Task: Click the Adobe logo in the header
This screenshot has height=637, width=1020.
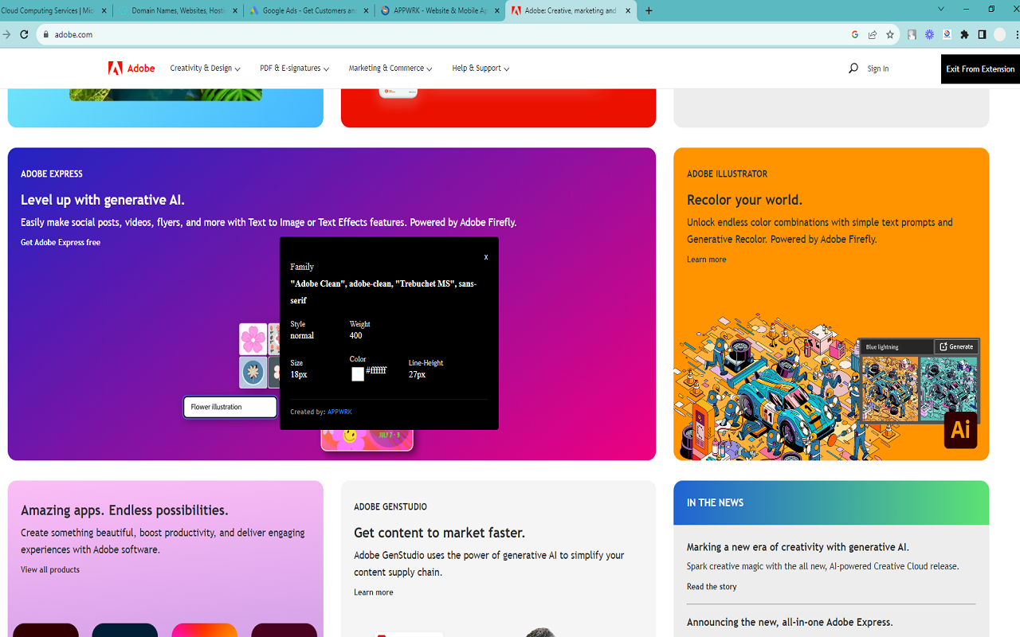Action: 131,68
